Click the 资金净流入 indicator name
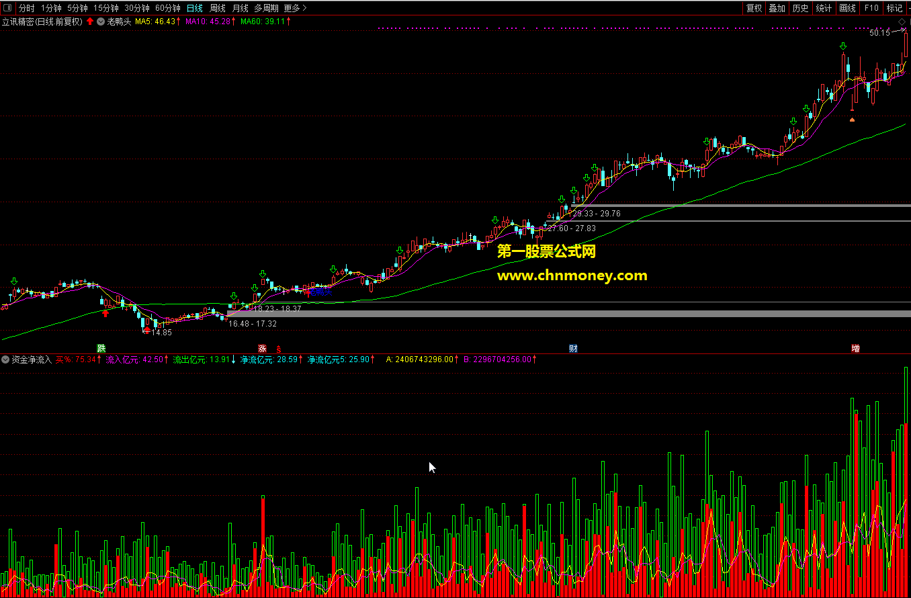This screenshot has height=598, width=911. 32,359
